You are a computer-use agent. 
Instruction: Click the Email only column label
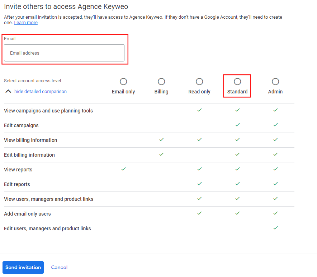point(123,92)
